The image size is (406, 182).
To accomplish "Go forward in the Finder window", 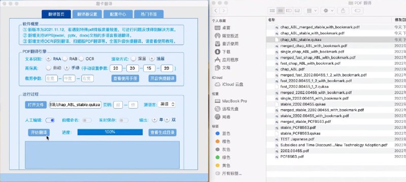I will click(224, 11).
